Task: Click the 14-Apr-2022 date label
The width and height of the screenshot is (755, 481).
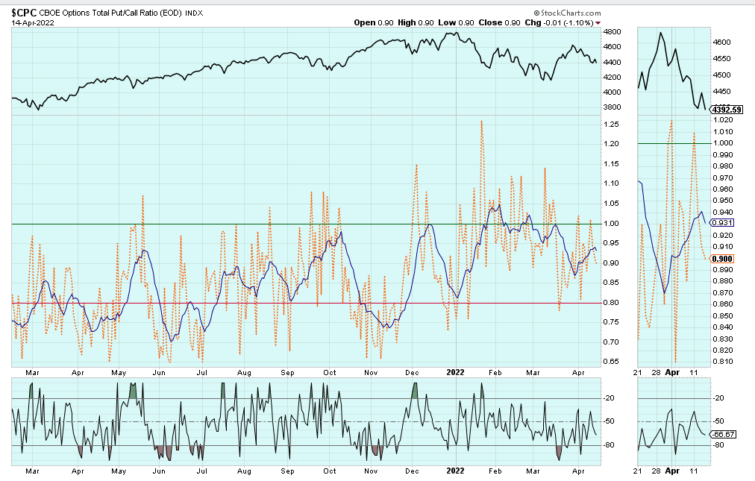Action: [x=31, y=22]
